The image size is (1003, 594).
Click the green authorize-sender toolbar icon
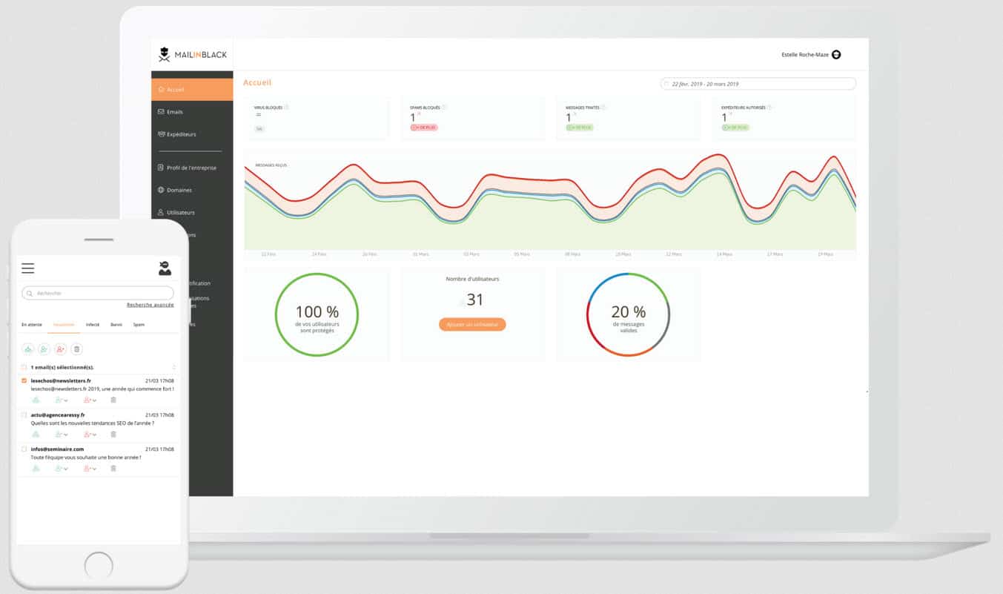[44, 349]
